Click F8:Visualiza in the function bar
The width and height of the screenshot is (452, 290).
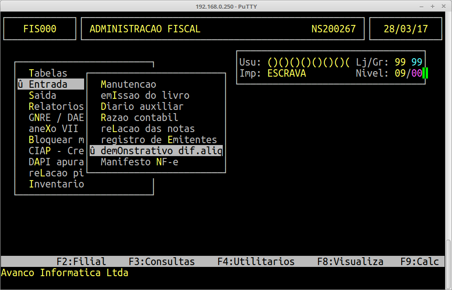click(350, 261)
